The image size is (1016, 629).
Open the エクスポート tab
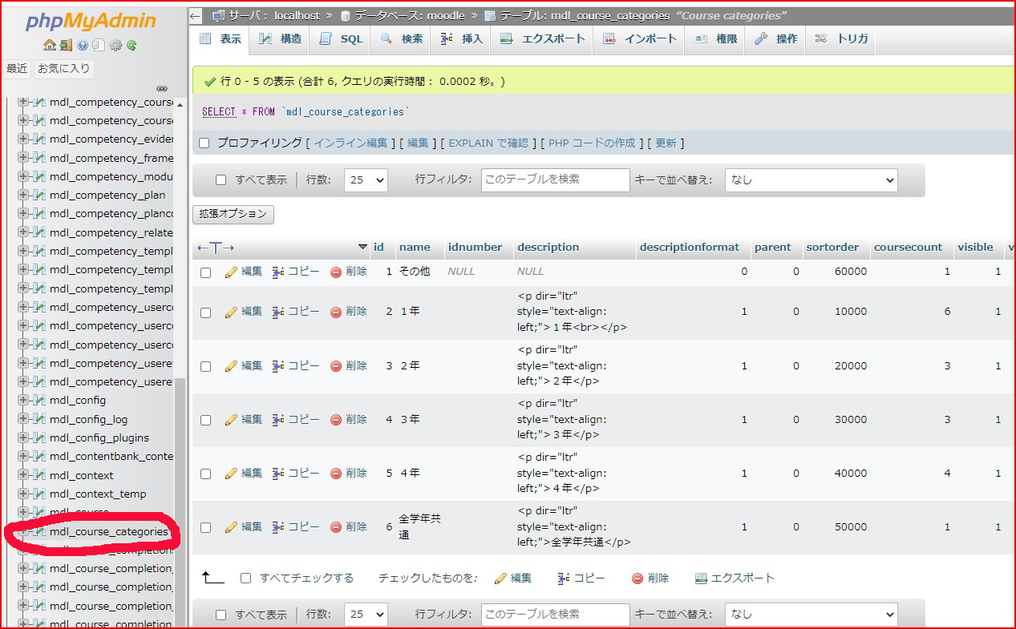[x=542, y=38]
